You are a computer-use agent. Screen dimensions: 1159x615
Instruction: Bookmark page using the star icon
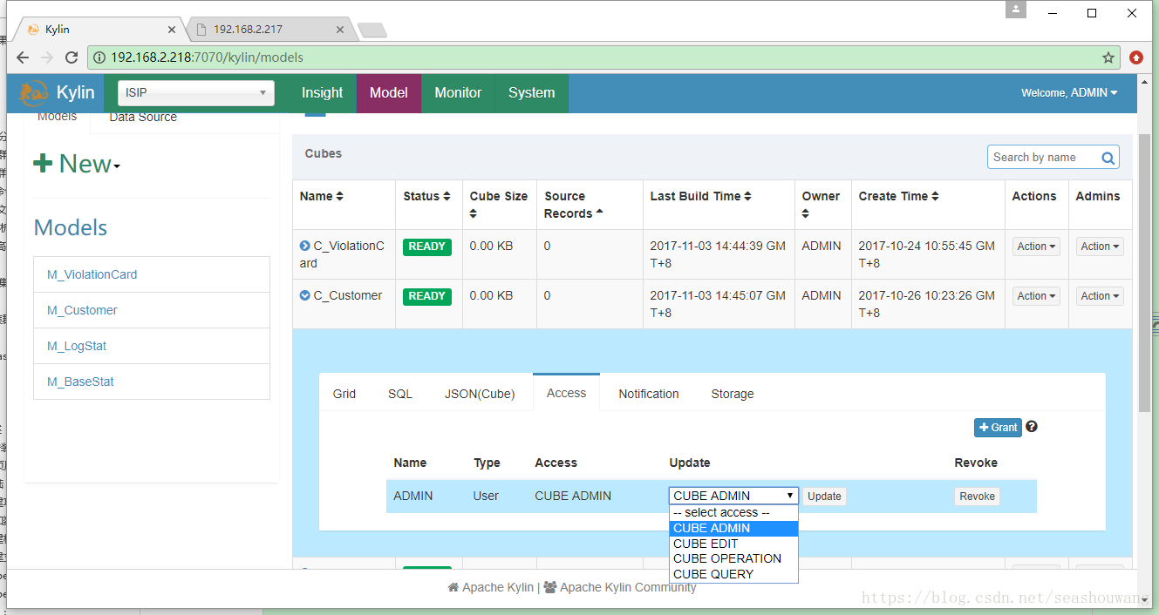pos(1108,57)
